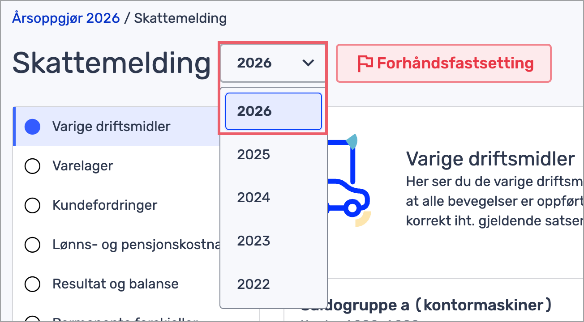The image size is (584, 322).
Task: Select the highlighted 2026 option
Action: 273,111
